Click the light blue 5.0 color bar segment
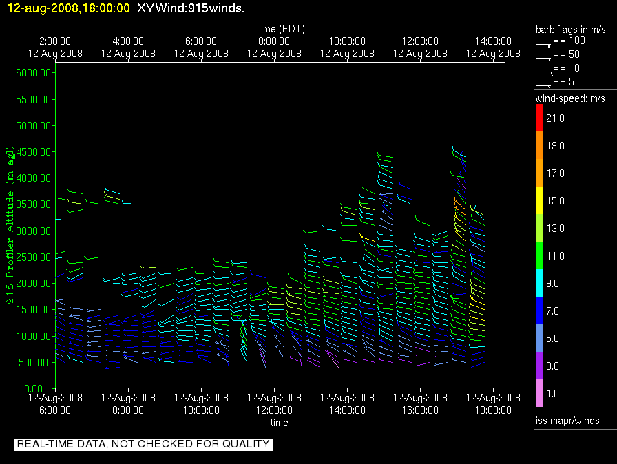The image size is (617, 464). point(539,338)
